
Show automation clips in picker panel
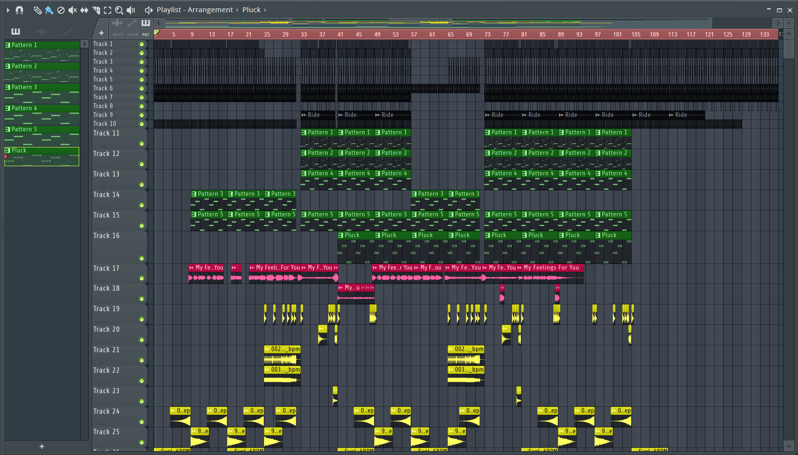pyautogui.click(x=68, y=31)
